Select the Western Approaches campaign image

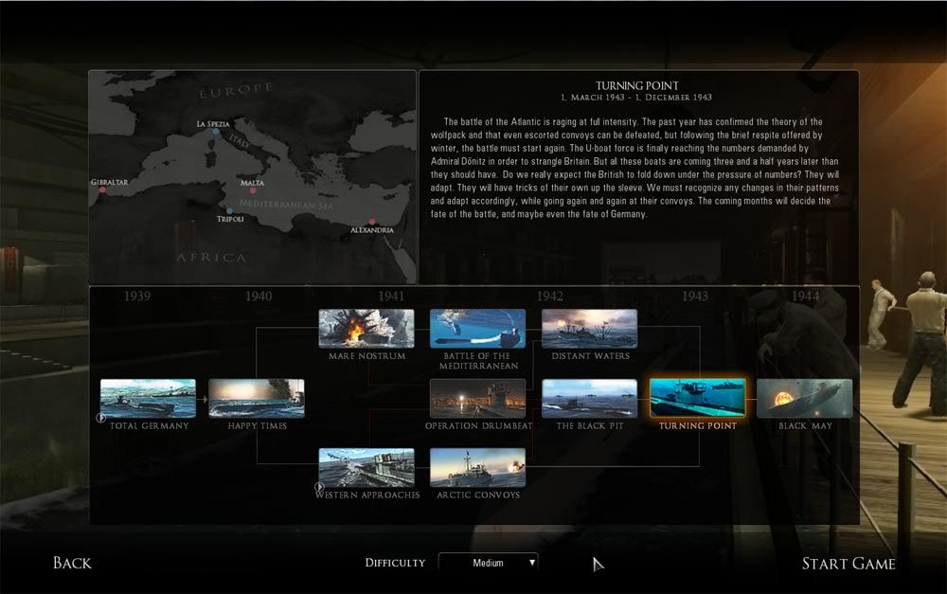pyautogui.click(x=366, y=467)
